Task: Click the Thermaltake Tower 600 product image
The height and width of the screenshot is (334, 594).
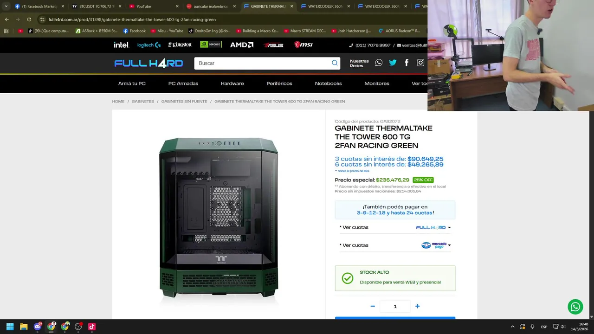Action: click(x=219, y=218)
